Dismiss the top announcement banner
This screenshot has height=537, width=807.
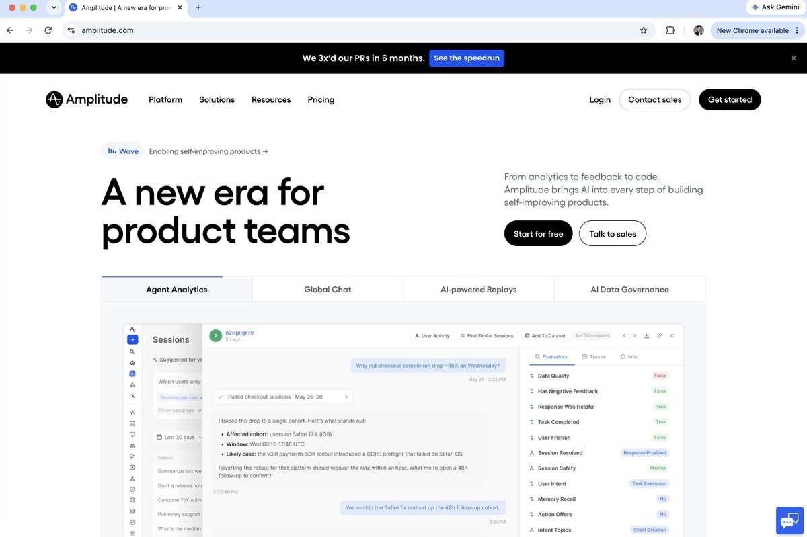click(794, 58)
